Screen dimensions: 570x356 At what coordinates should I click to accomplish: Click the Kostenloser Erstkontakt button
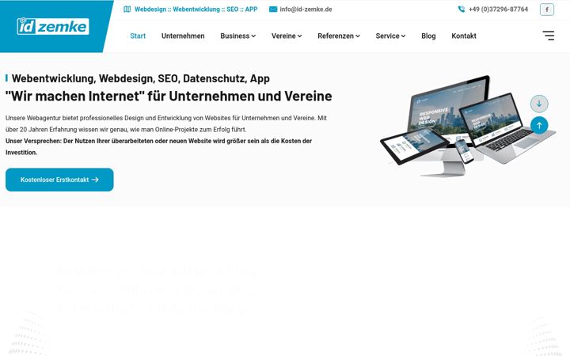(x=59, y=180)
